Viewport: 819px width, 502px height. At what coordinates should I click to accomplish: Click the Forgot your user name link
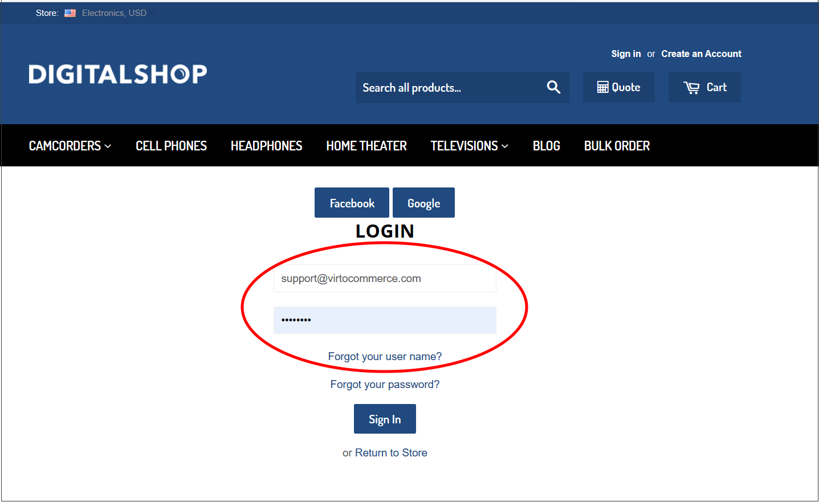(385, 357)
